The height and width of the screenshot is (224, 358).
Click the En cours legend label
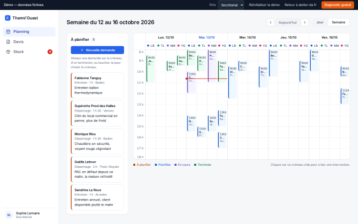(184, 165)
